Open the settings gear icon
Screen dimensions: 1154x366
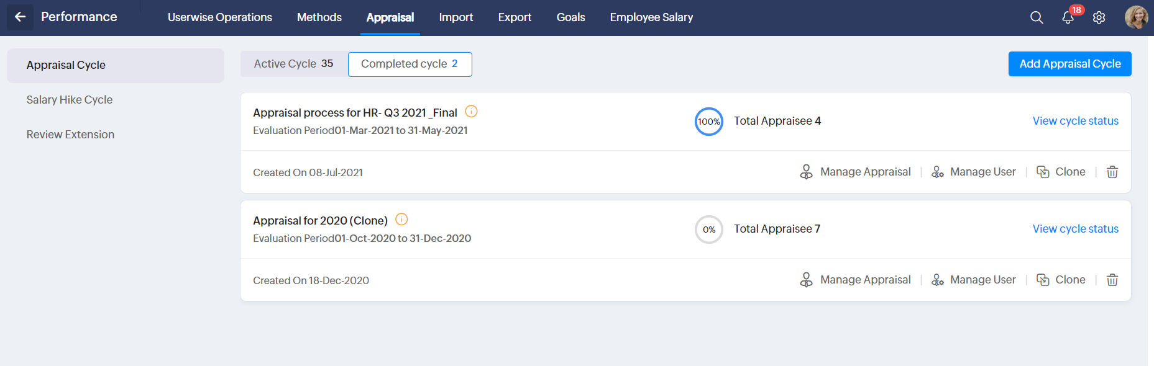(x=1099, y=17)
